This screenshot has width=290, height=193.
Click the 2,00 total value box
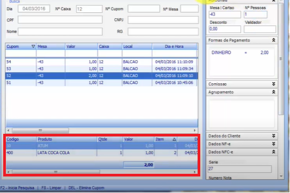coord(139,165)
